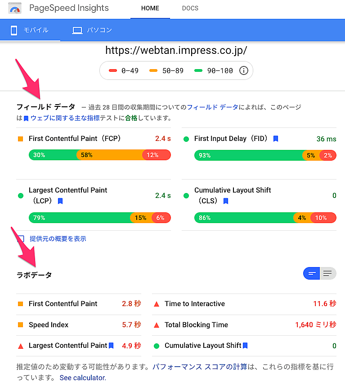Switch to the パソコン tab
345x386 pixels.
click(92, 30)
